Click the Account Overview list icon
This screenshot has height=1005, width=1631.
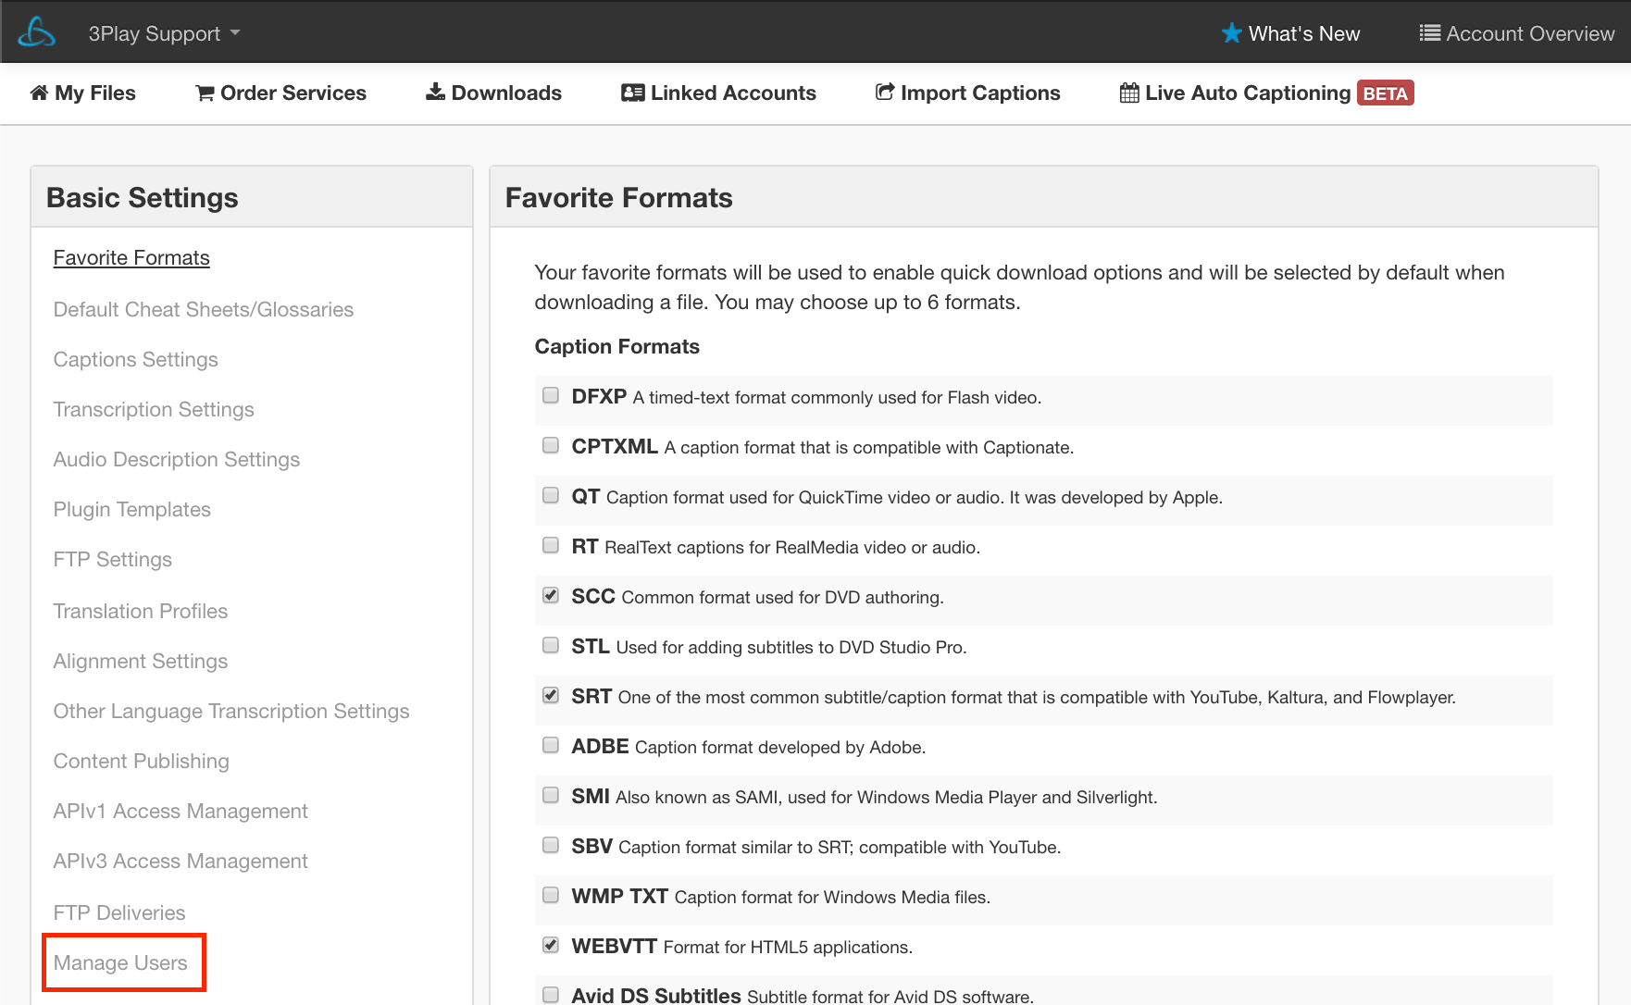[x=1429, y=33]
